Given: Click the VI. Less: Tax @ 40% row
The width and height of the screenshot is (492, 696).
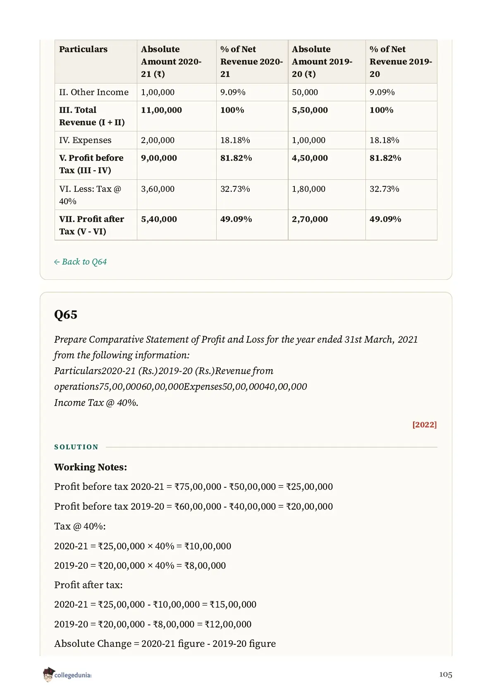Looking at the screenshot, I should [x=246, y=195].
